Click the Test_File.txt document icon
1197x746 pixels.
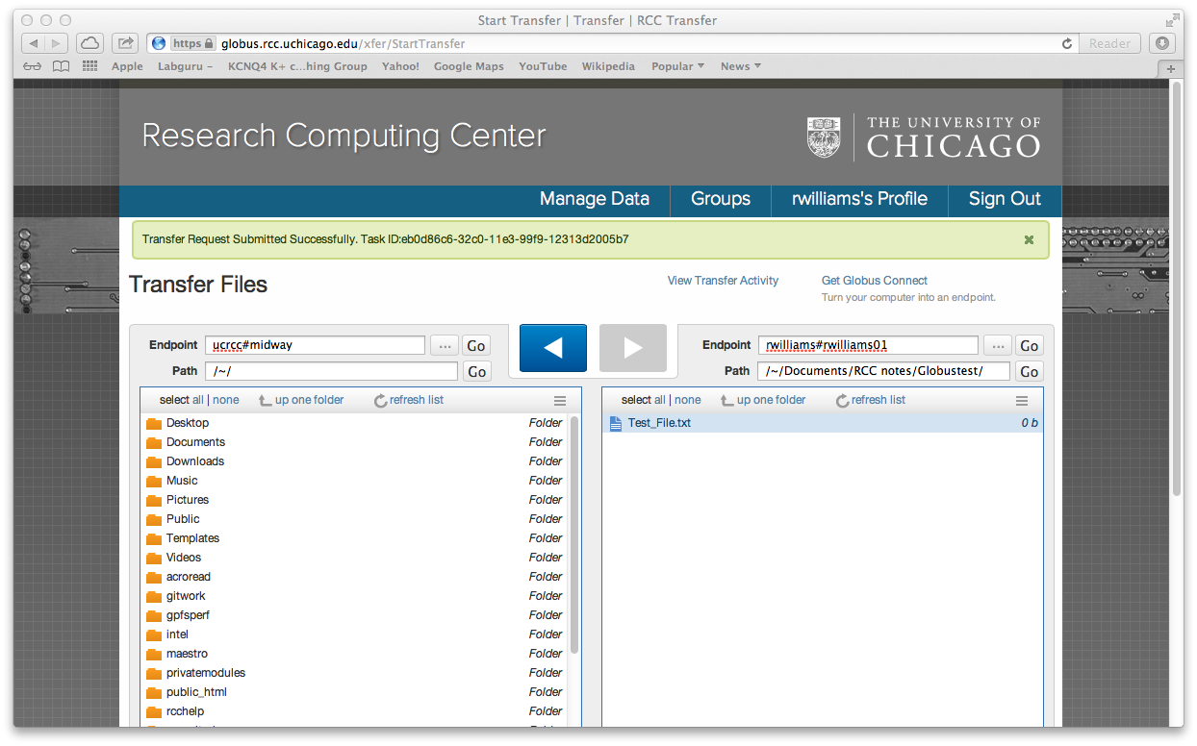[616, 423]
